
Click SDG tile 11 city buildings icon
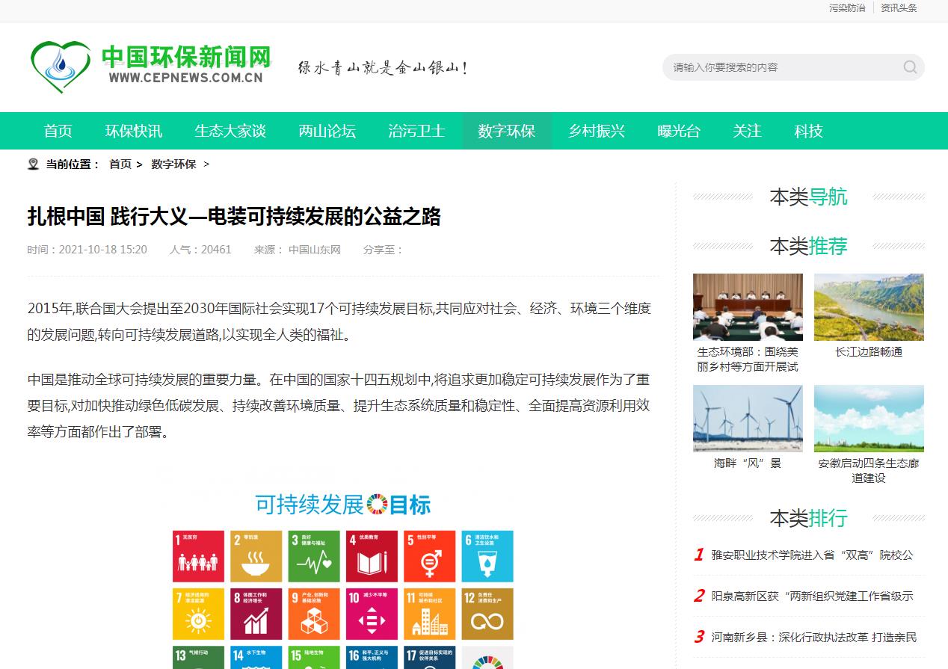[430, 620]
